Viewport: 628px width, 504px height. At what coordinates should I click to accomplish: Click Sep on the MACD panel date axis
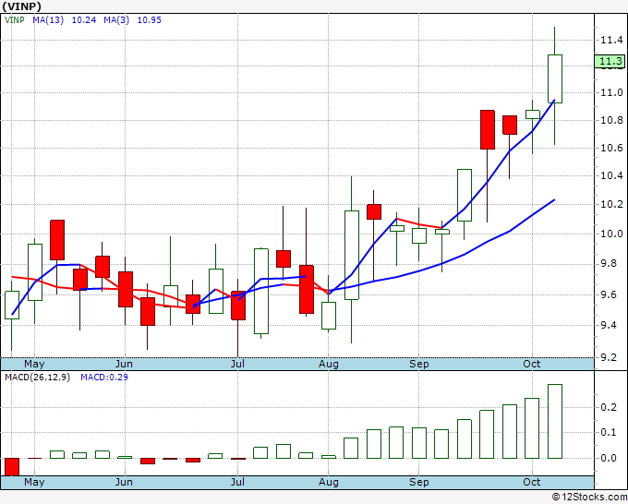coord(419,483)
